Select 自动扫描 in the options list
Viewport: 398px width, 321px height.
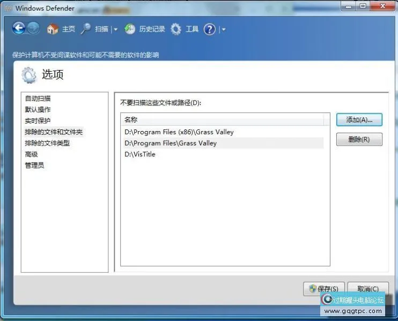pos(38,98)
